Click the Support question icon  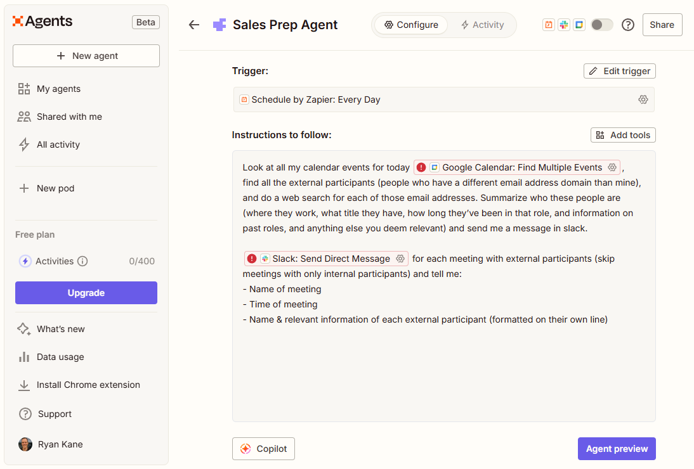[25, 414]
